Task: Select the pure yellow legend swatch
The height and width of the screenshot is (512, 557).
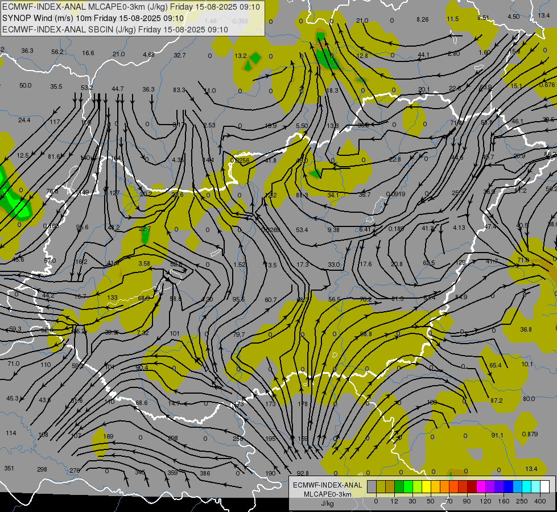Action: 426,487
